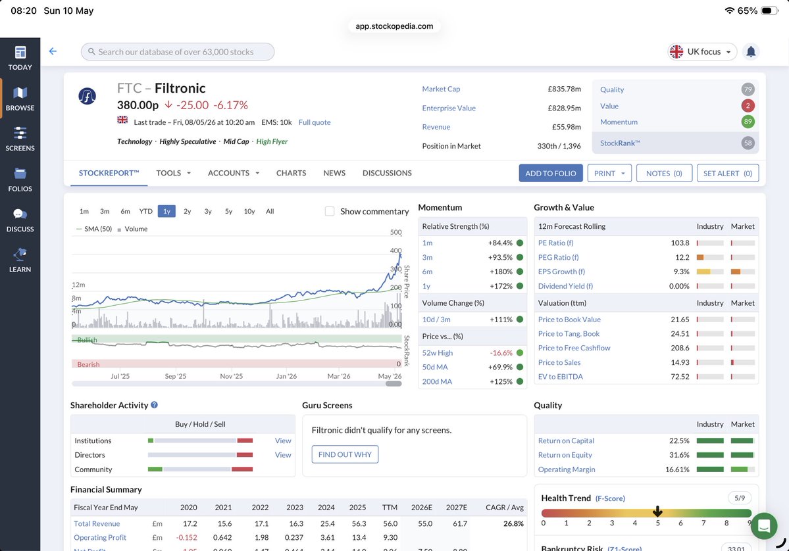Viewport: 789px width, 551px height.
Task: Click the Community buy/hold/sell bar
Action: tap(200, 469)
